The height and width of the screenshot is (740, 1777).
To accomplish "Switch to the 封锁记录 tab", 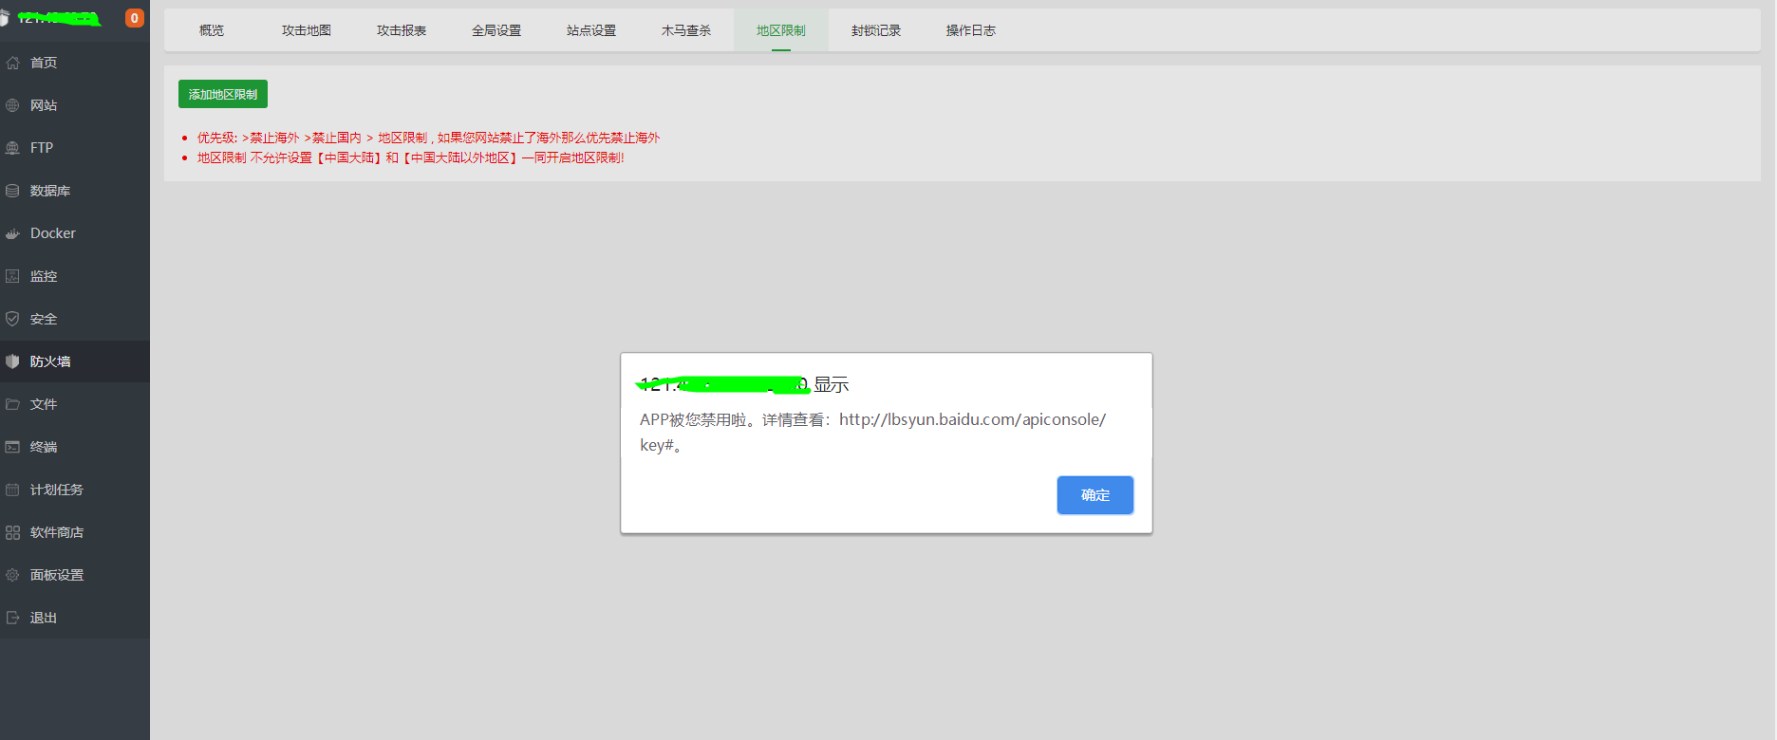I will coord(876,30).
